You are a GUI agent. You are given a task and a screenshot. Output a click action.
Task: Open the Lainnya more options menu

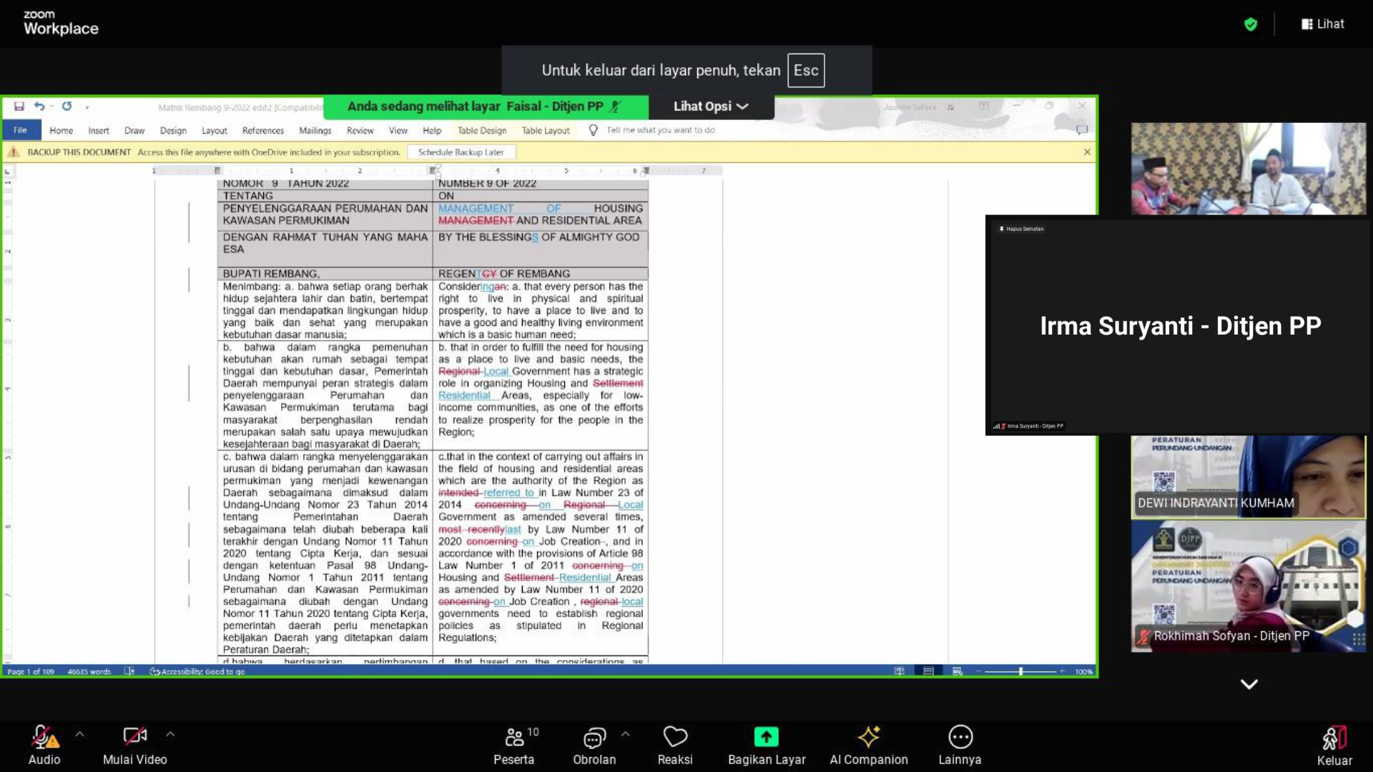(x=960, y=745)
